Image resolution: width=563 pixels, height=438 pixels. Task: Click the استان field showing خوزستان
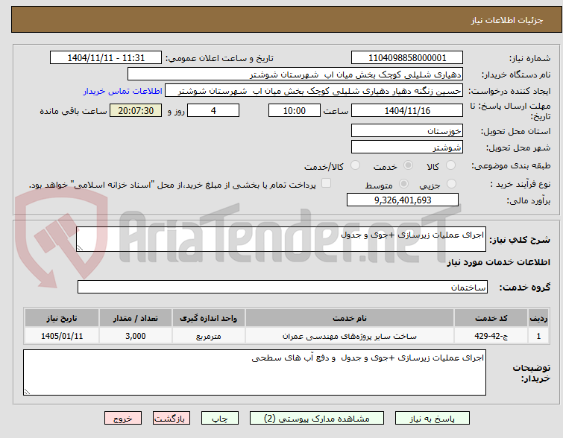(x=407, y=131)
